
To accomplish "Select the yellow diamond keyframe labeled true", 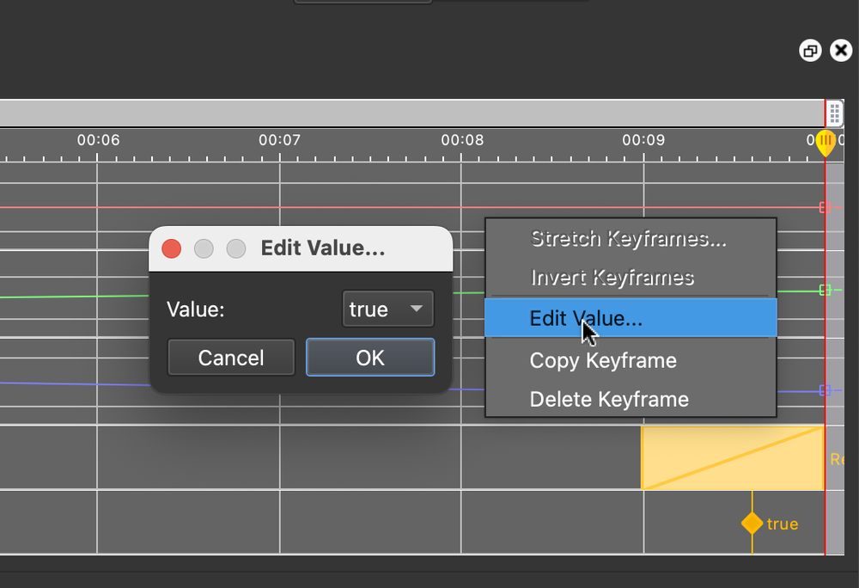I will click(x=752, y=523).
